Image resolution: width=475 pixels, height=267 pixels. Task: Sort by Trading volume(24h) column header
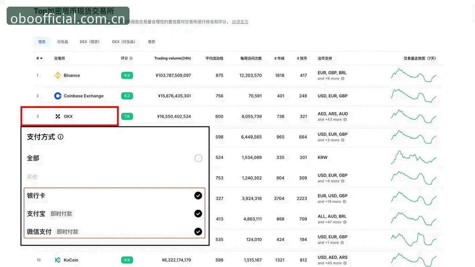point(173,58)
